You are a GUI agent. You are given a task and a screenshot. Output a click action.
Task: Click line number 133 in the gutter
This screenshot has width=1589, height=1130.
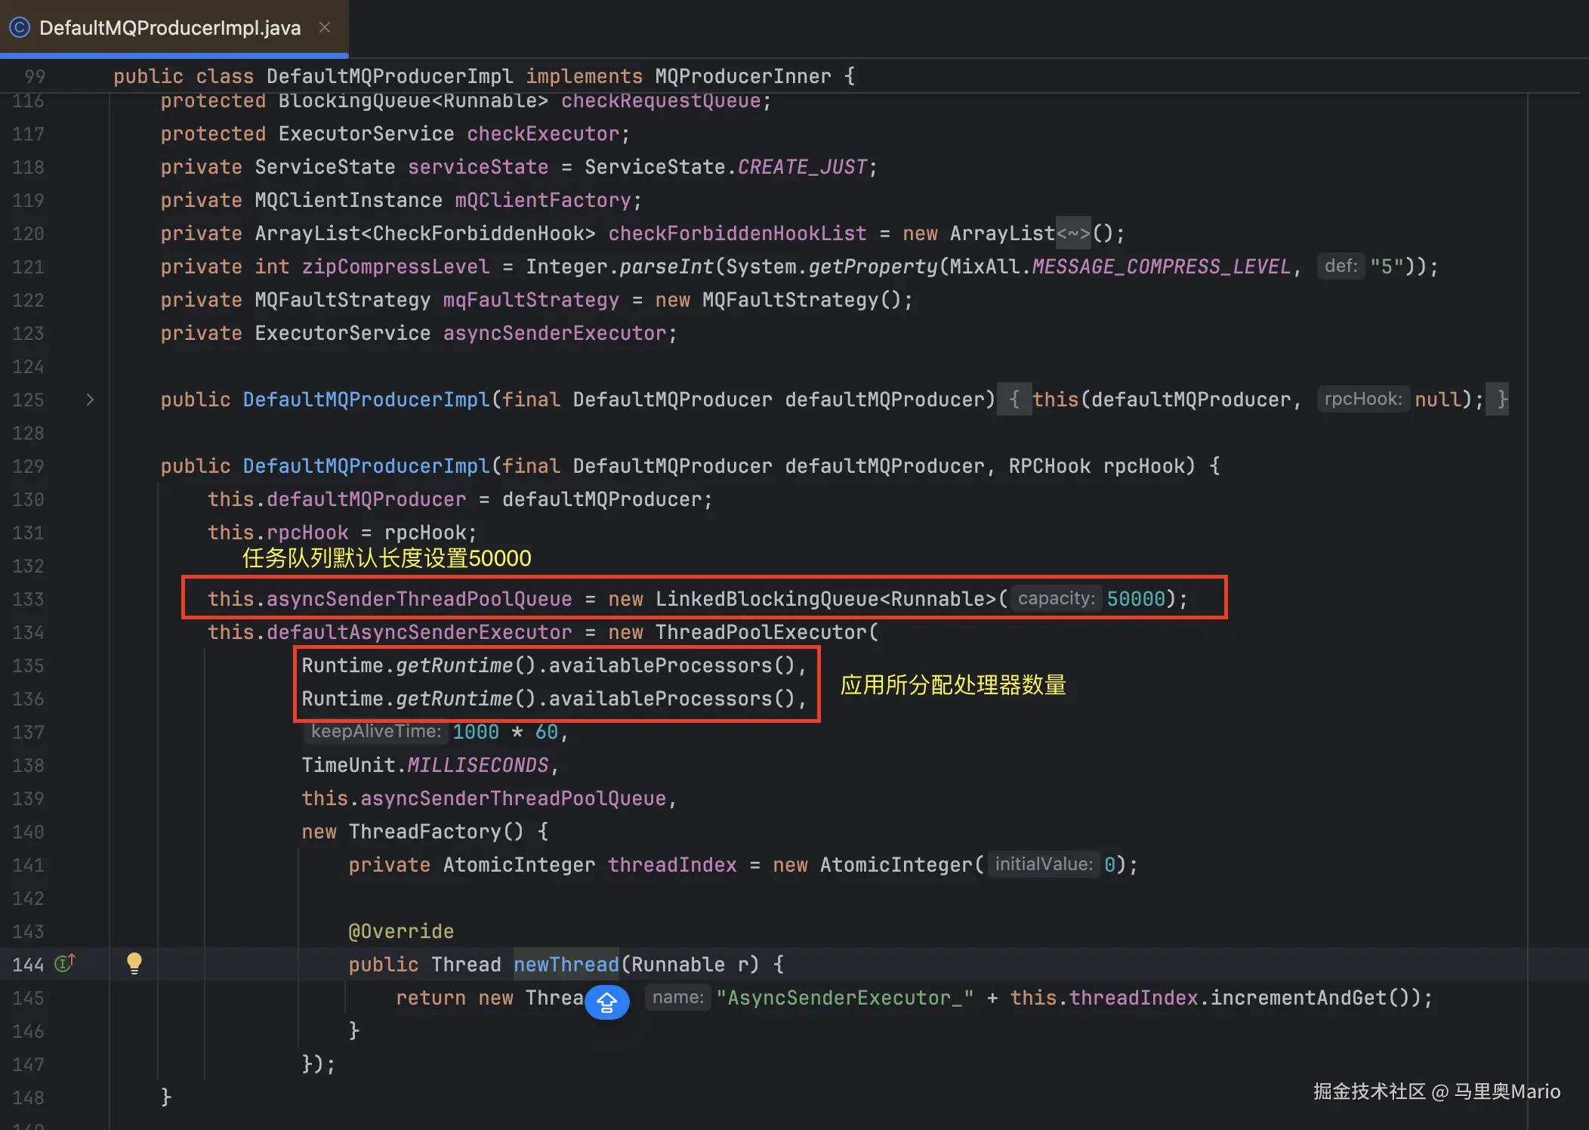pyautogui.click(x=29, y=599)
